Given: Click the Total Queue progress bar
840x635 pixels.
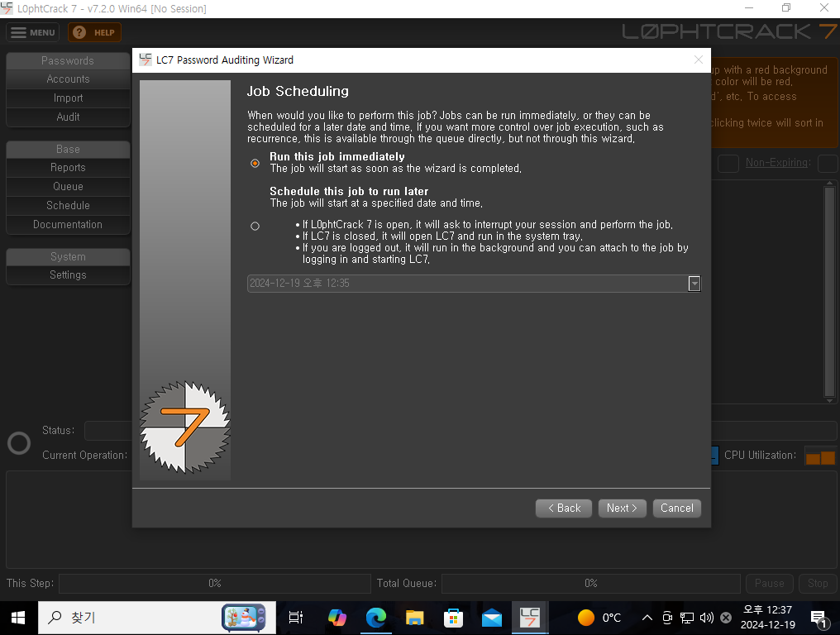Looking at the screenshot, I should tap(591, 584).
